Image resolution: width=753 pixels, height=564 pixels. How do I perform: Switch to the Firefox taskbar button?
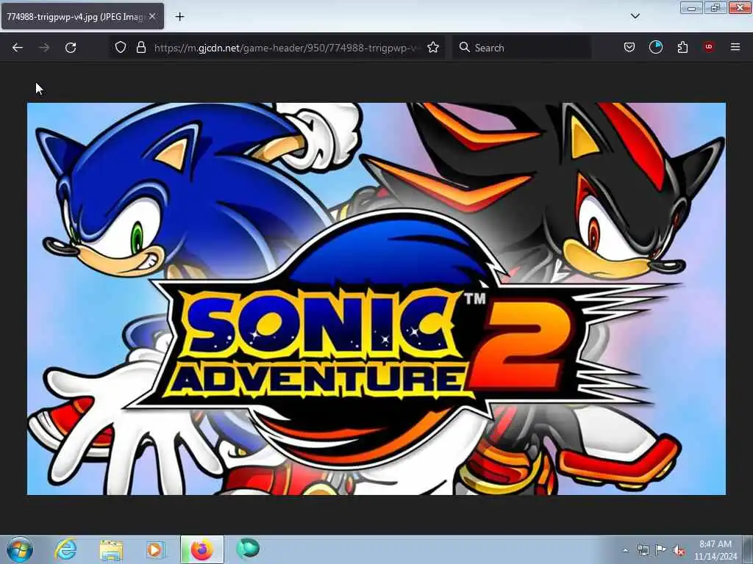[x=202, y=549]
